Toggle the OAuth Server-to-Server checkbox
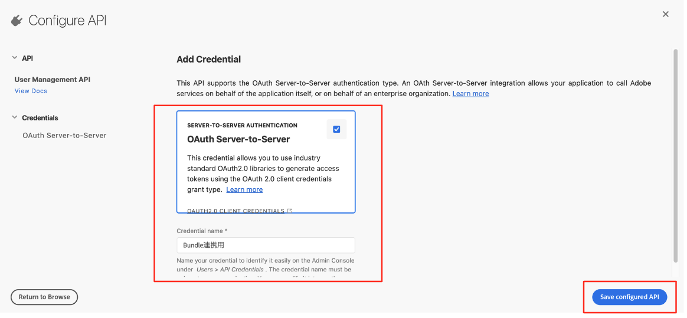The width and height of the screenshot is (687, 318). (336, 129)
